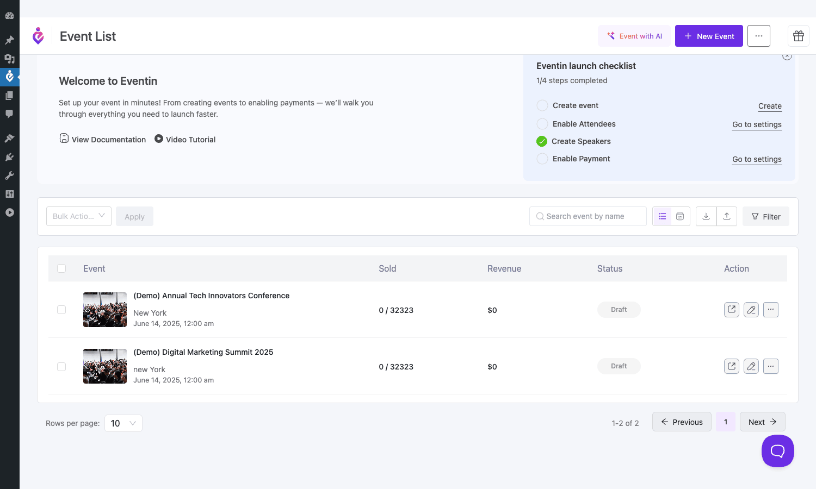The width and height of the screenshot is (816, 489).
Task: Open Annual Tech Innovators Conference in new tab icon
Action: coord(732,310)
